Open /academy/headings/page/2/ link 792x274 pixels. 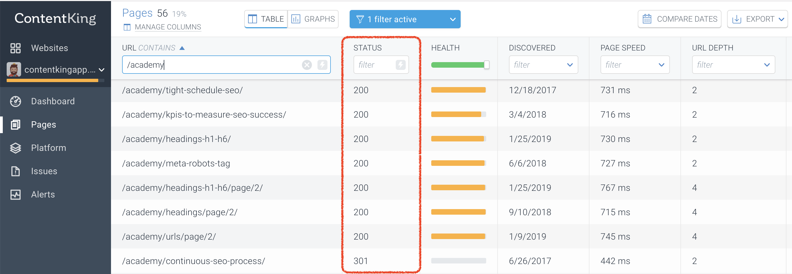tap(180, 212)
